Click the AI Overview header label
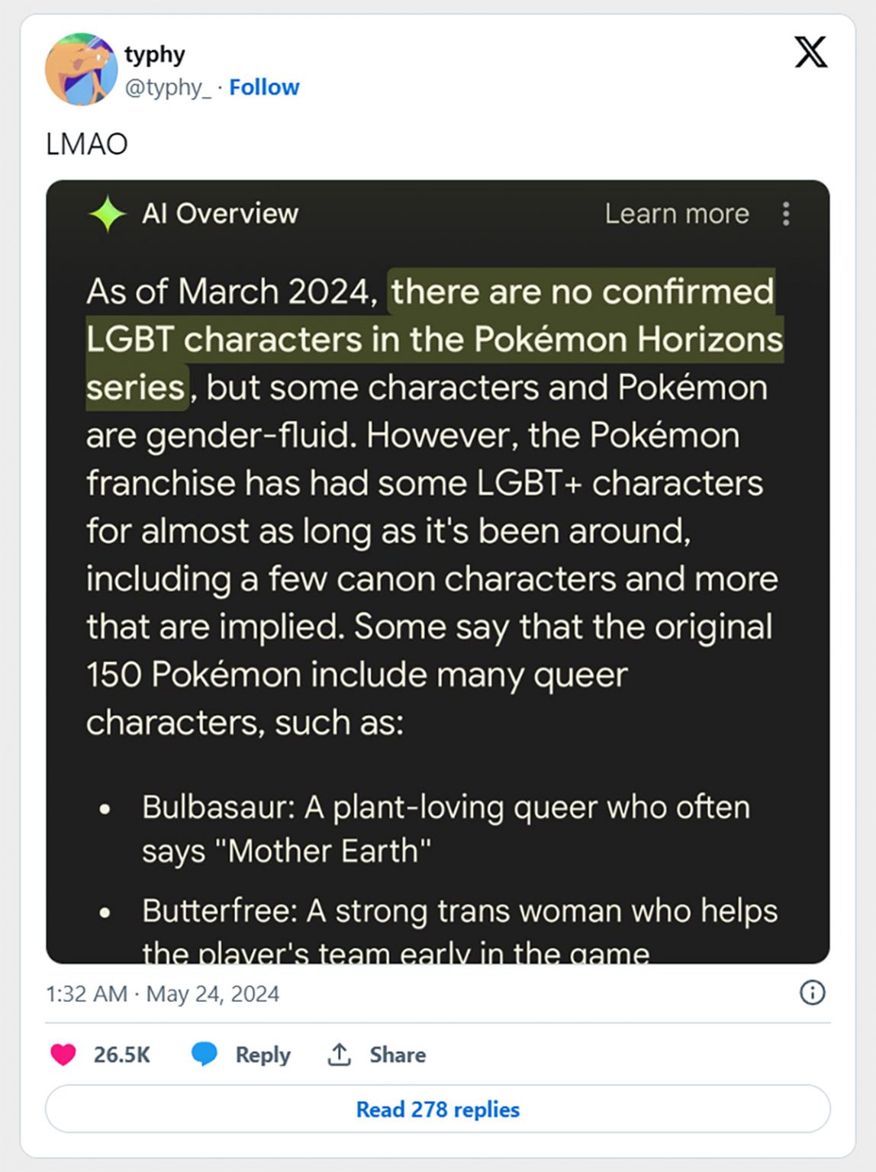This screenshot has width=876, height=1172. pyautogui.click(x=220, y=214)
